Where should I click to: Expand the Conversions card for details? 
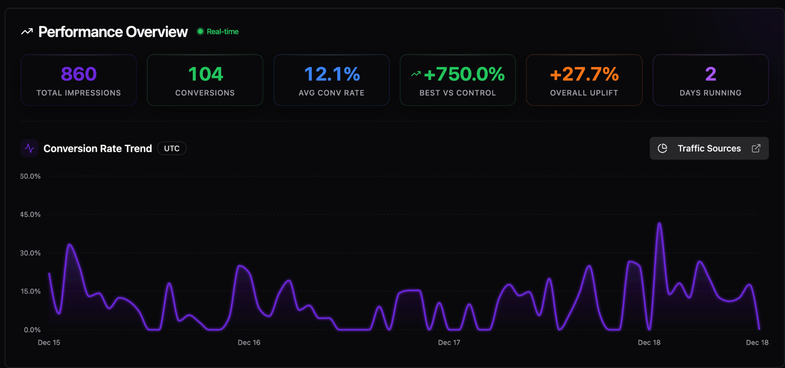205,80
